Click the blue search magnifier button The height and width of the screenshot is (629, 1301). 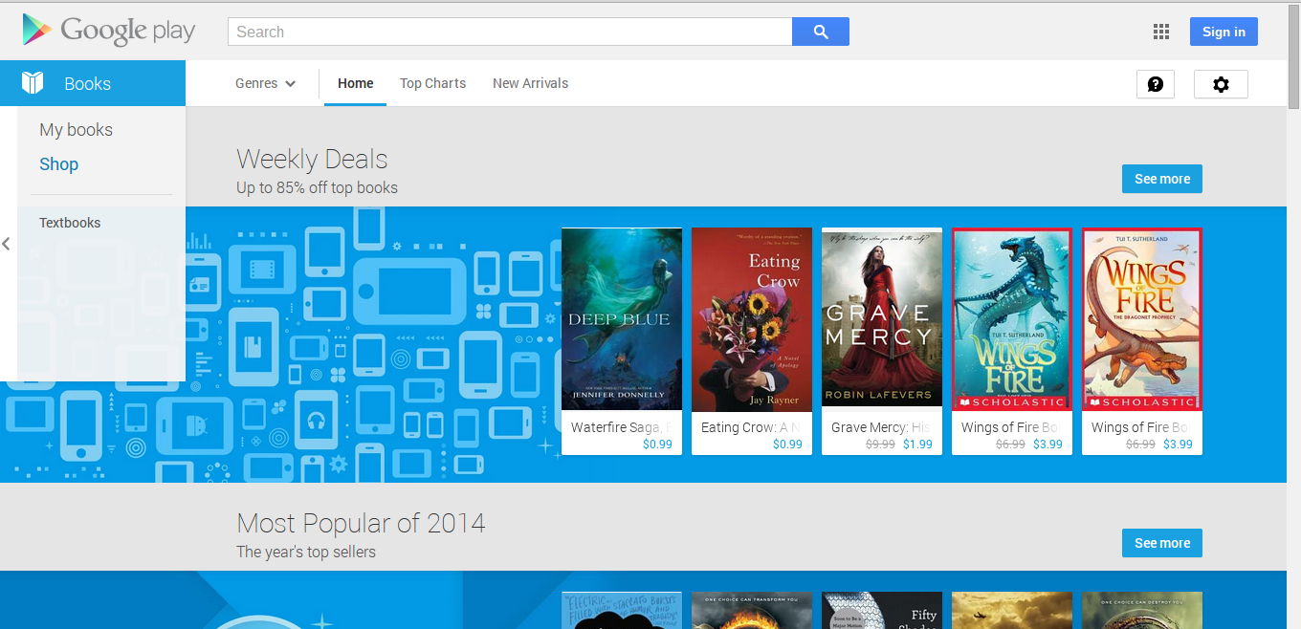point(821,32)
